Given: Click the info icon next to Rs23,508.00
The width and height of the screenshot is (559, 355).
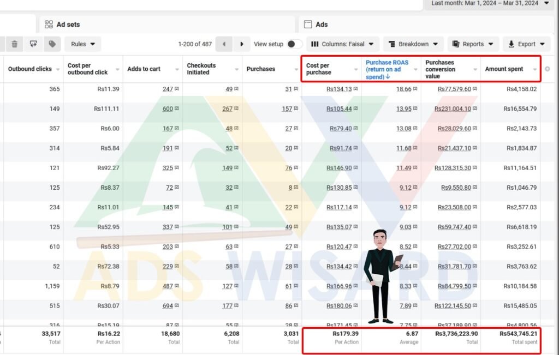Looking at the screenshot, I should tap(475, 207).
